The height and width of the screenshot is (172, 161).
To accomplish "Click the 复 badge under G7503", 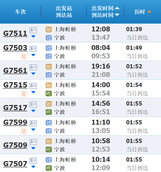I will click(x=24, y=56).
